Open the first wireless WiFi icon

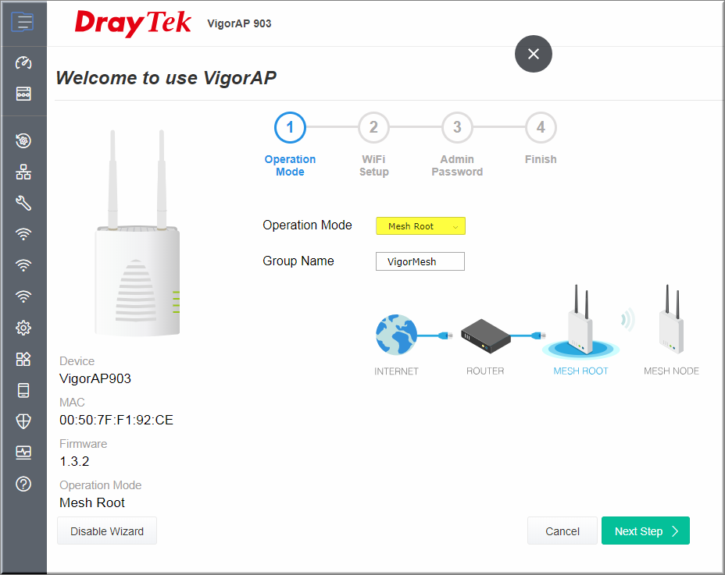(x=23, y=234)
